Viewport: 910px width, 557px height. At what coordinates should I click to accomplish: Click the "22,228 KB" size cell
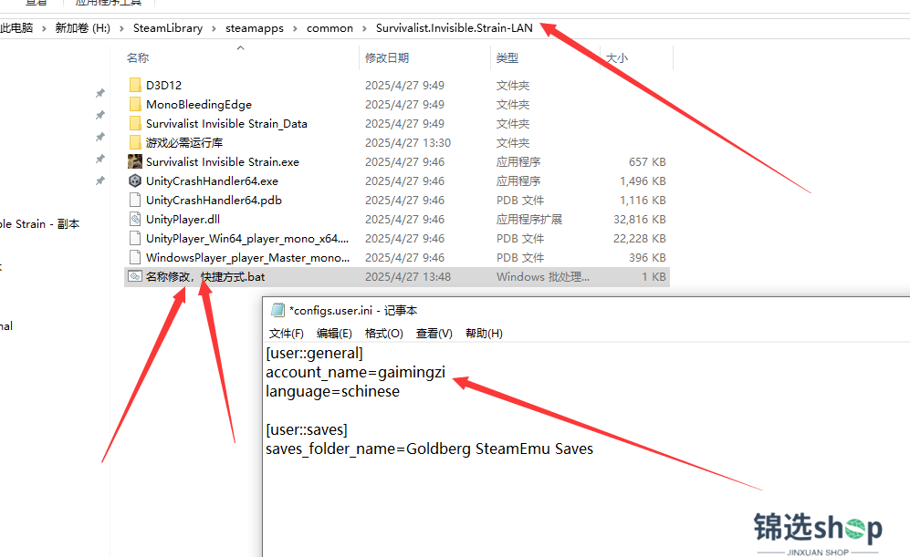point(640,238)
